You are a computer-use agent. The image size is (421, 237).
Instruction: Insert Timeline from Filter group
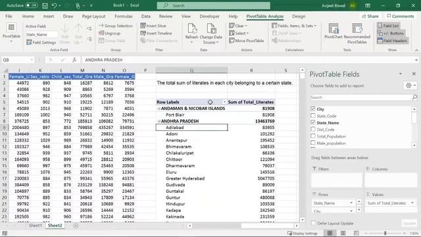[x=156, y=34]
